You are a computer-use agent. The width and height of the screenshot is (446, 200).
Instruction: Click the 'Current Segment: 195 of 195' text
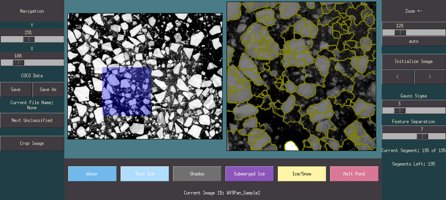[413, 150]
